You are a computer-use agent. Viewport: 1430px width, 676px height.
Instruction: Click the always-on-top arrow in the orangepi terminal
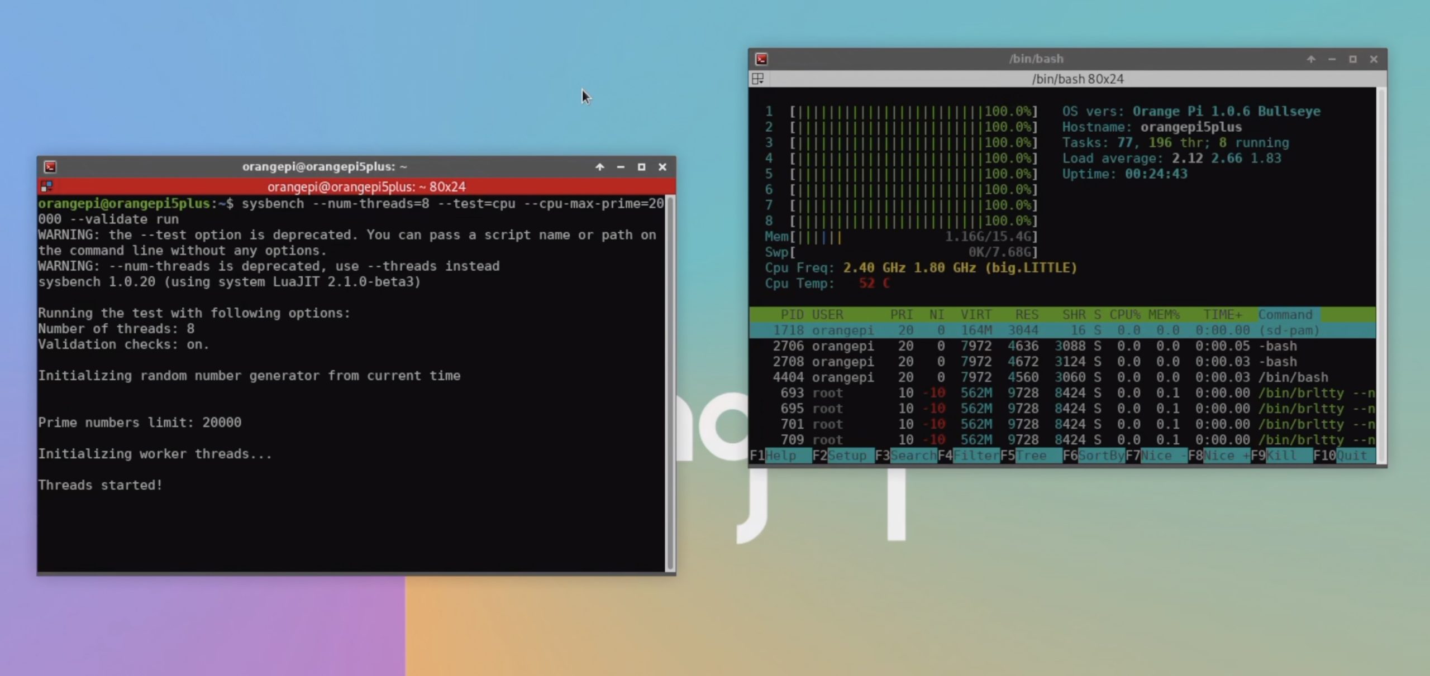599,167
